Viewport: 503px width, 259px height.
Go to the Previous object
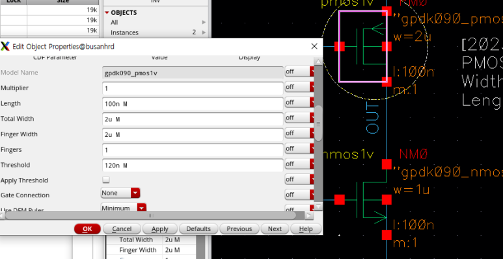click(239, 229)
